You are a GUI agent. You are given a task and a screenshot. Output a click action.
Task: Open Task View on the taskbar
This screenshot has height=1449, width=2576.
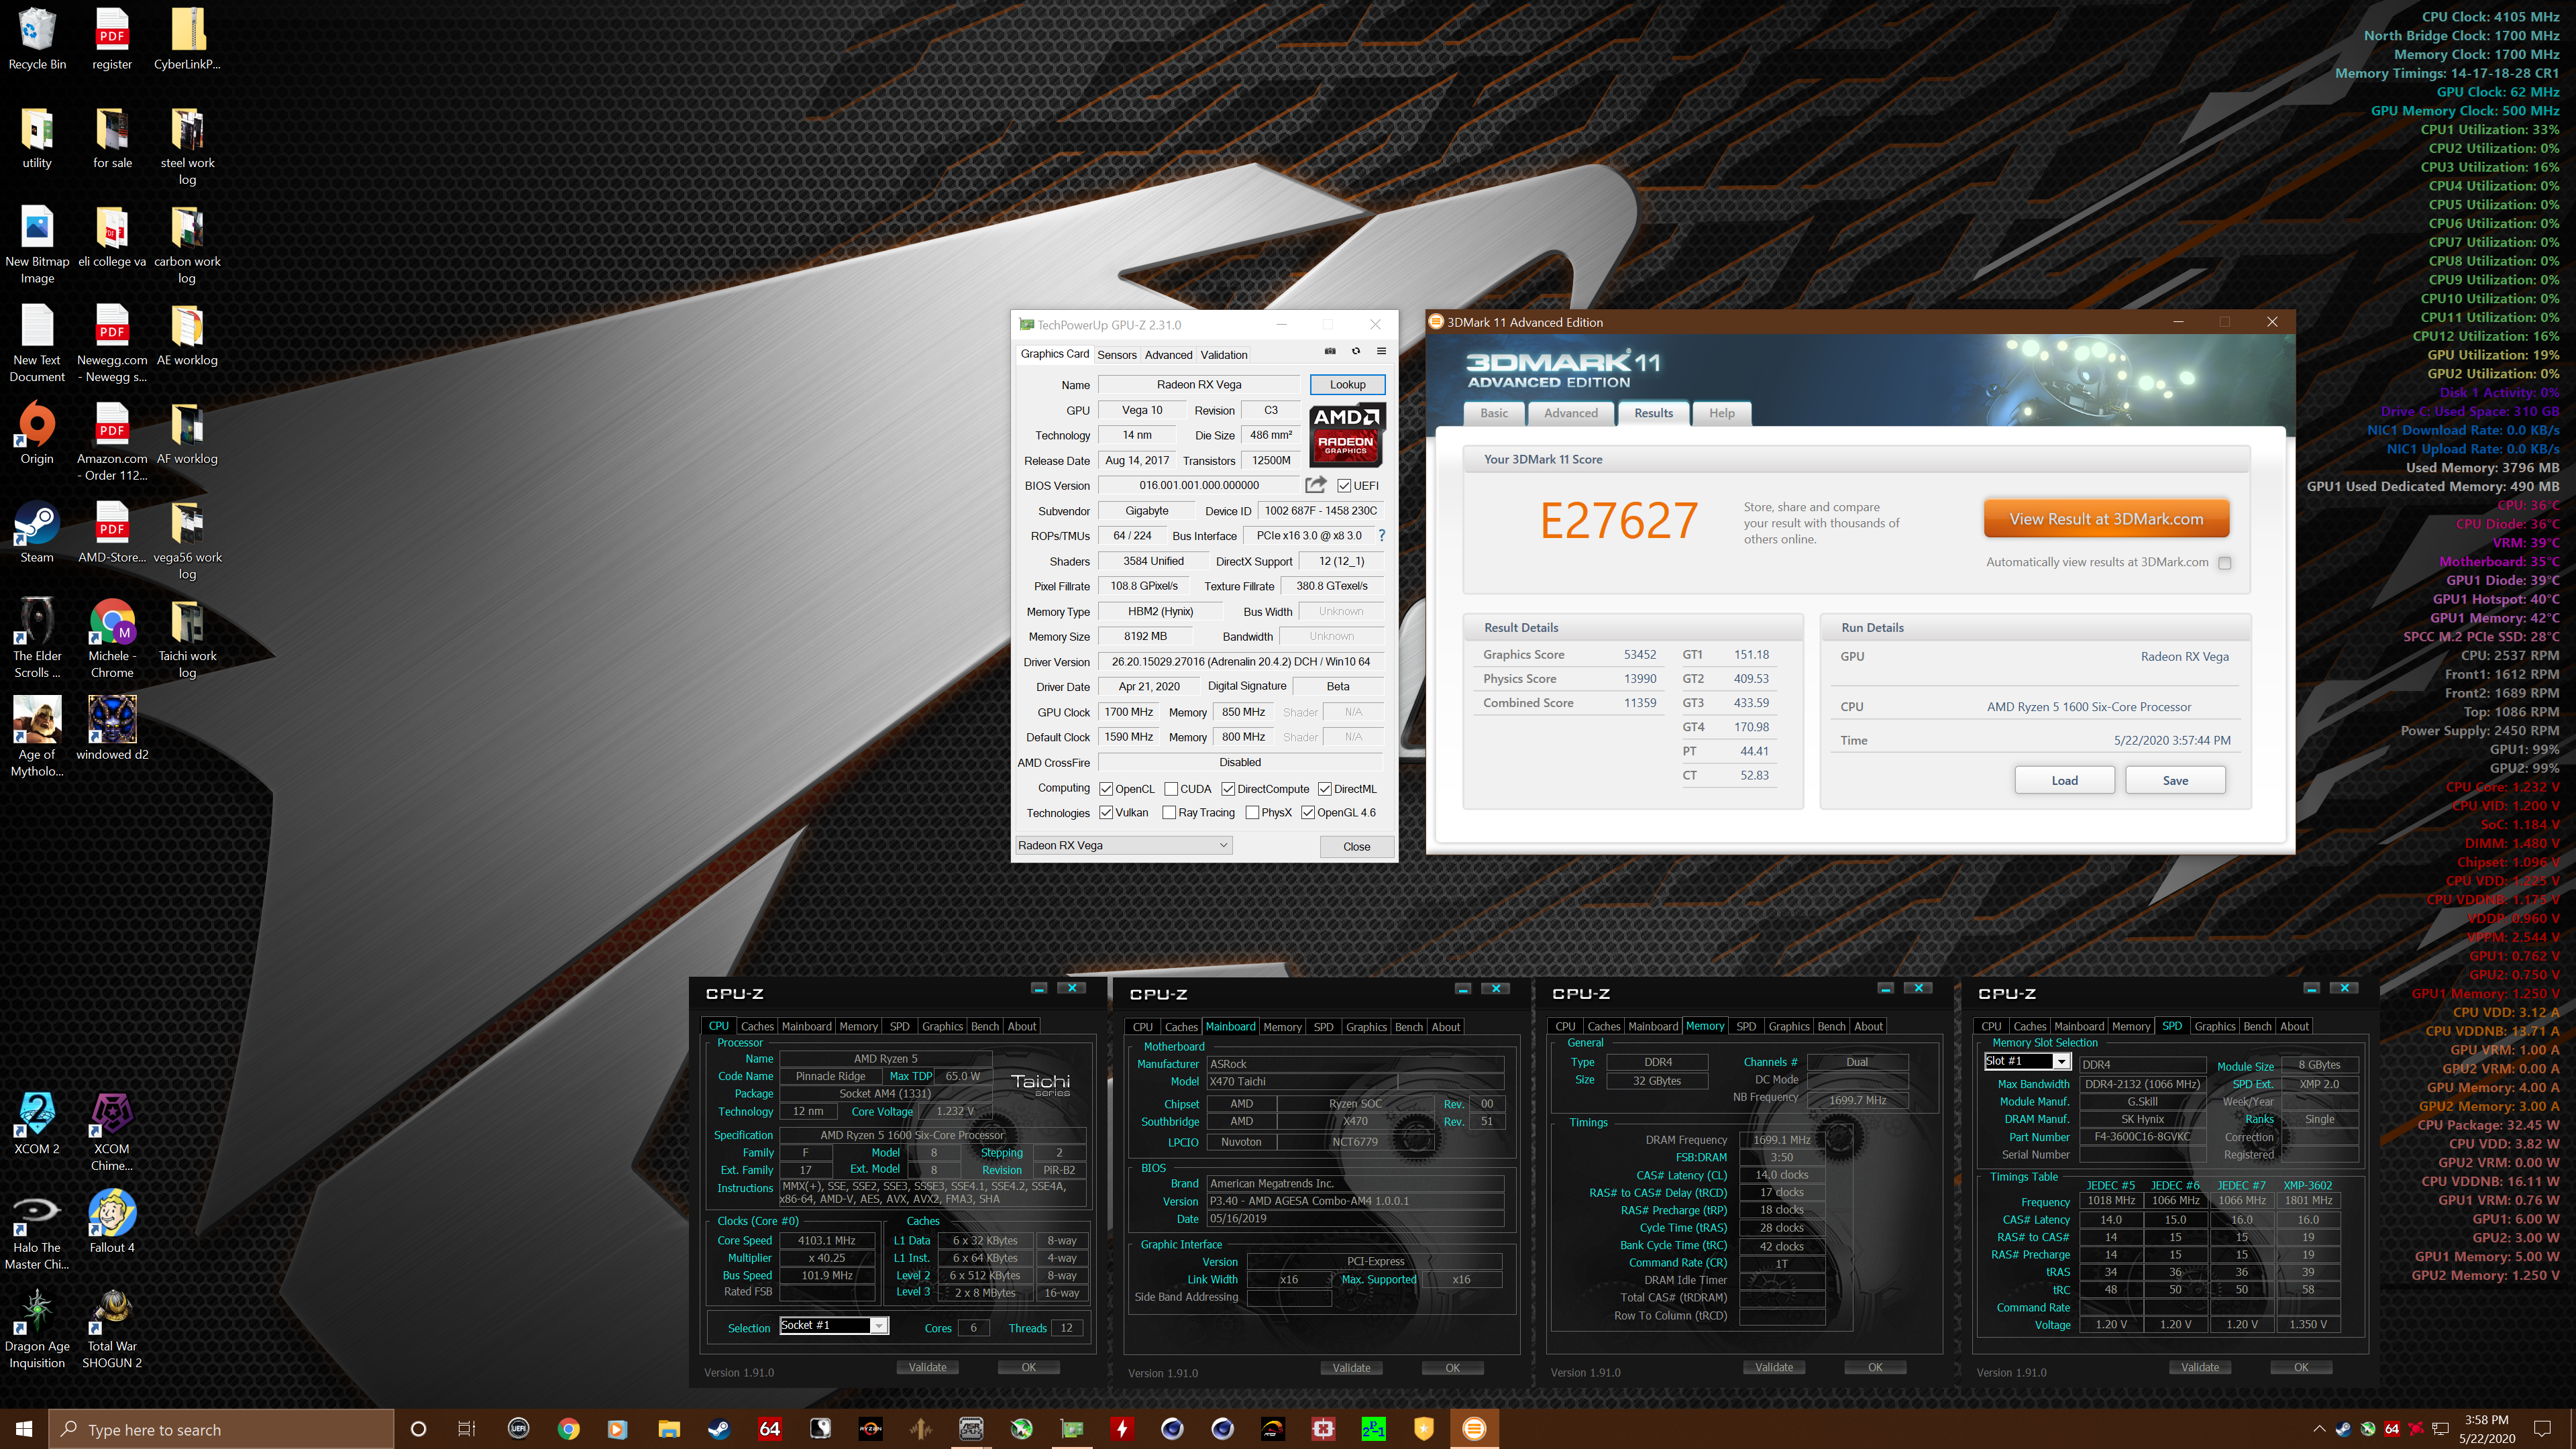click(x=467, y=1429)
